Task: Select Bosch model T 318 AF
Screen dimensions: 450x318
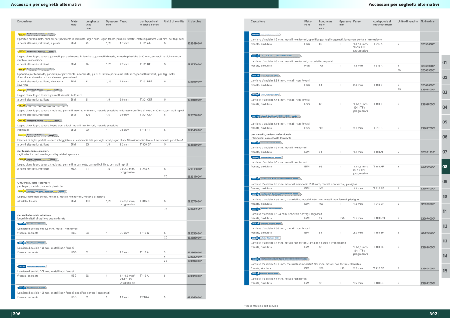Action: click(379, 188)
